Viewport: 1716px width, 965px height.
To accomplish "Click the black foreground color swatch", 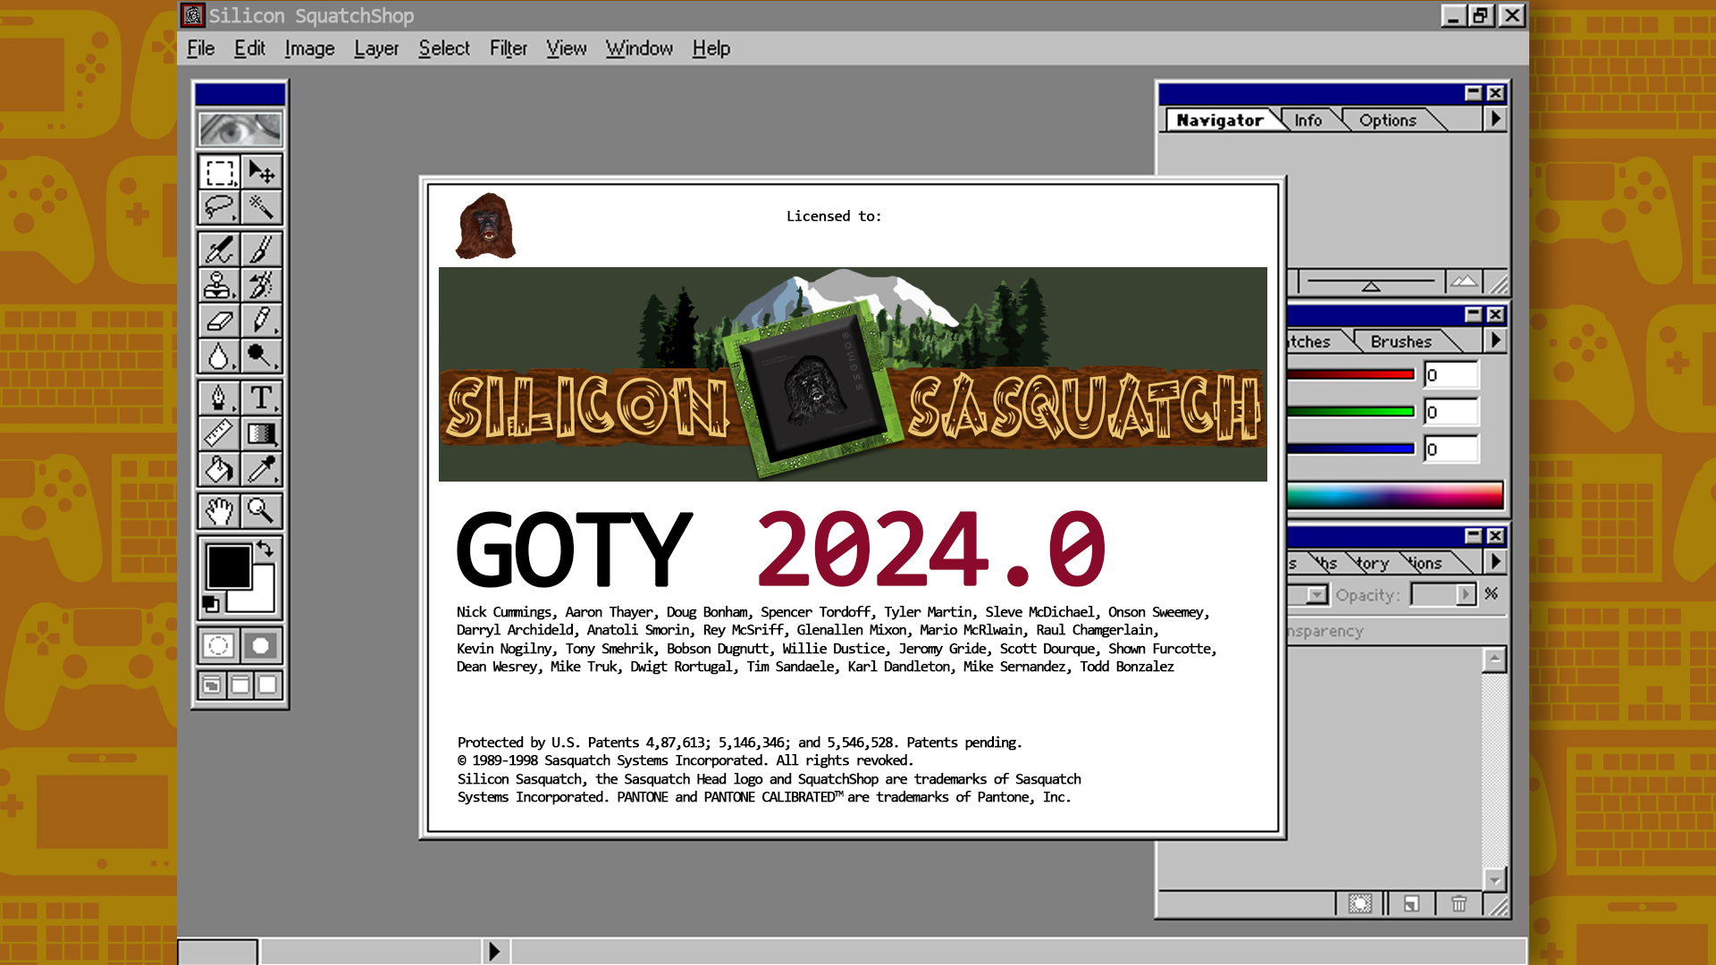I will coord(228,566).
